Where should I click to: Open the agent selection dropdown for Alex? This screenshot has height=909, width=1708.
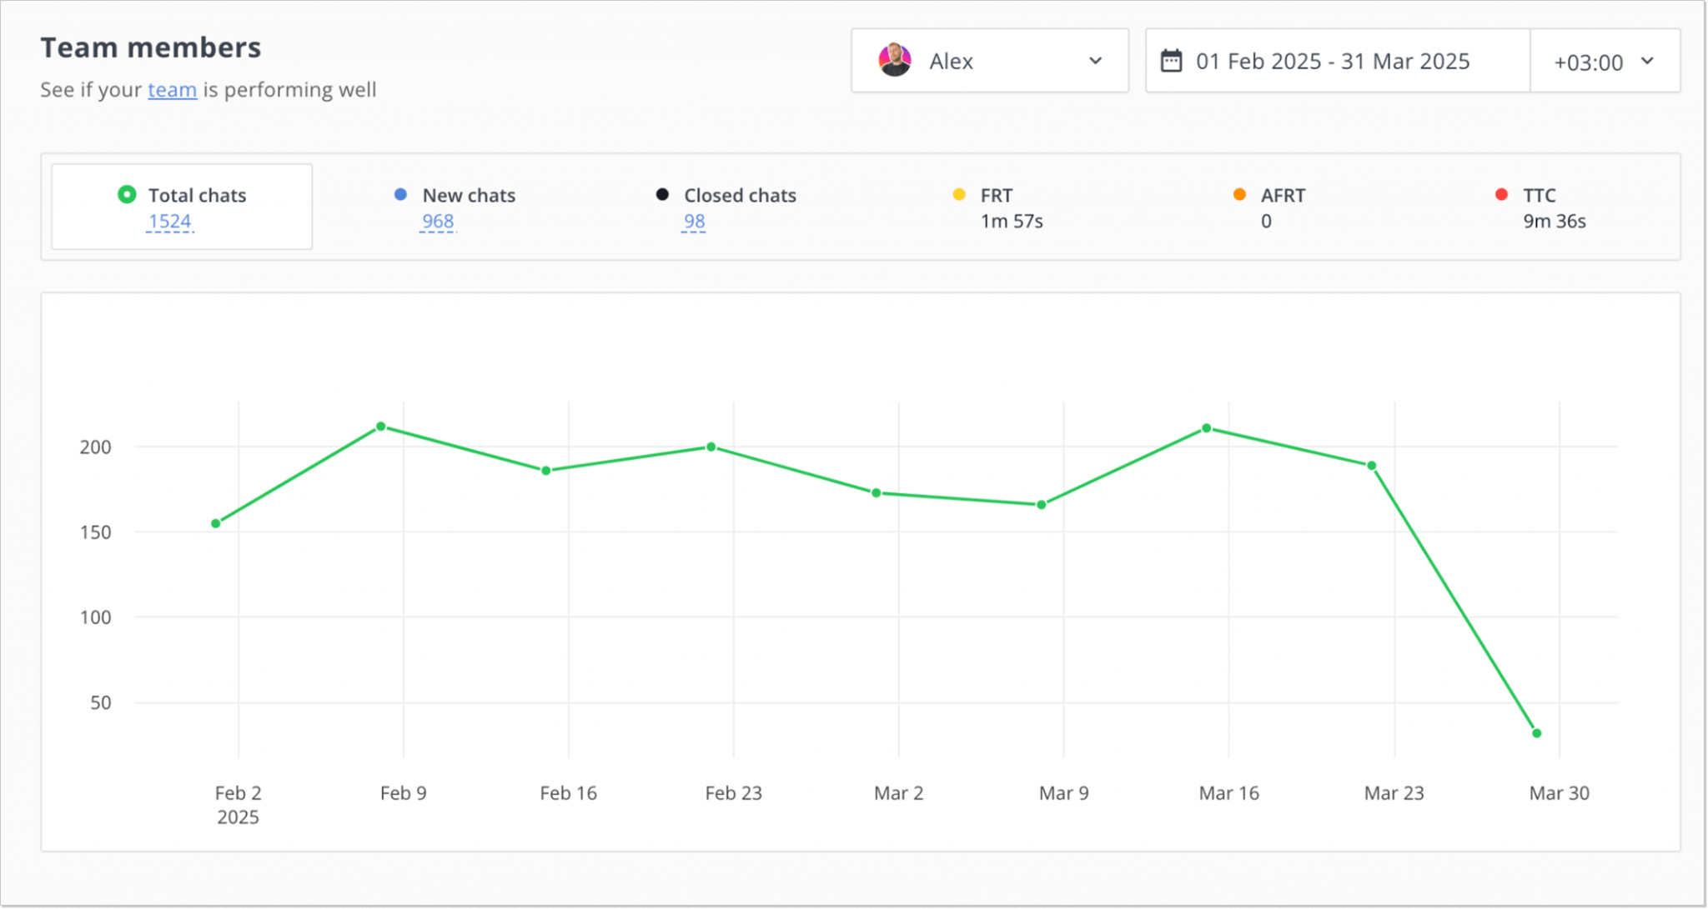(1095, 60)
